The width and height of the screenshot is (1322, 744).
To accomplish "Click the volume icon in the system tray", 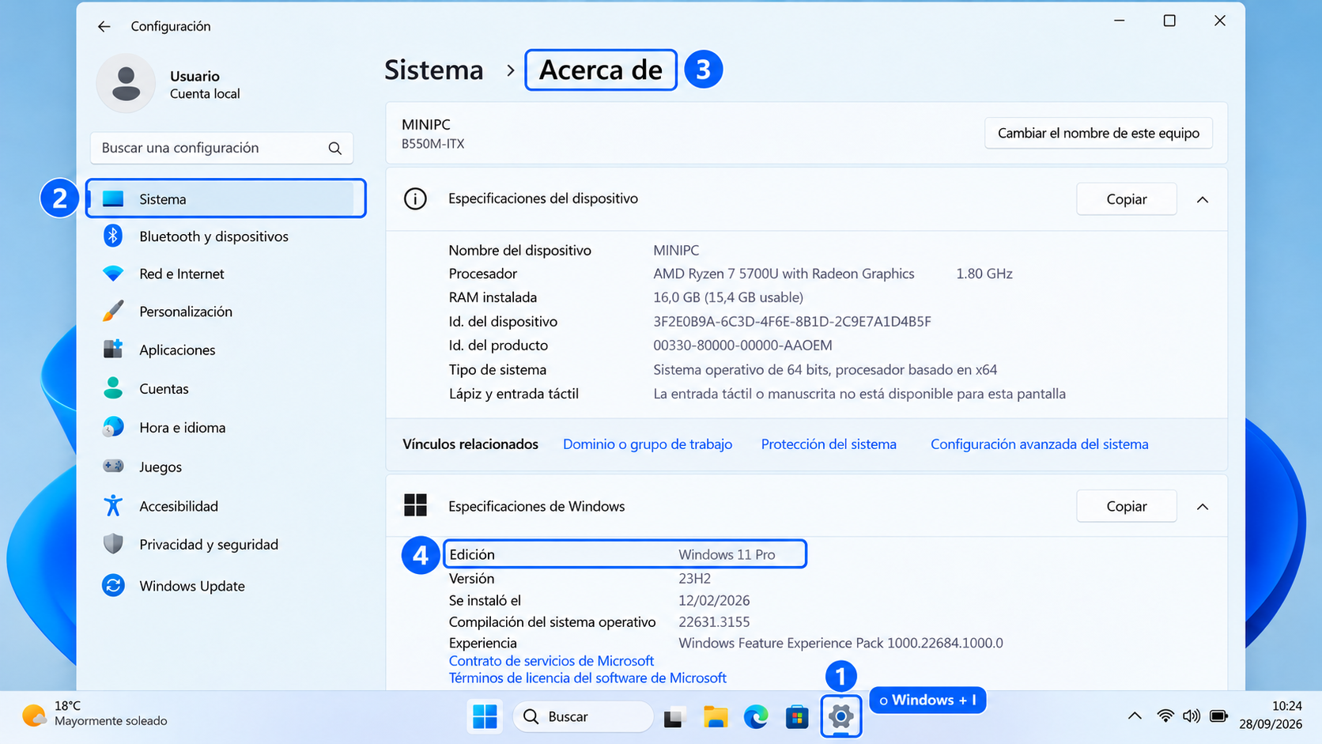I will coord(1191,716).
